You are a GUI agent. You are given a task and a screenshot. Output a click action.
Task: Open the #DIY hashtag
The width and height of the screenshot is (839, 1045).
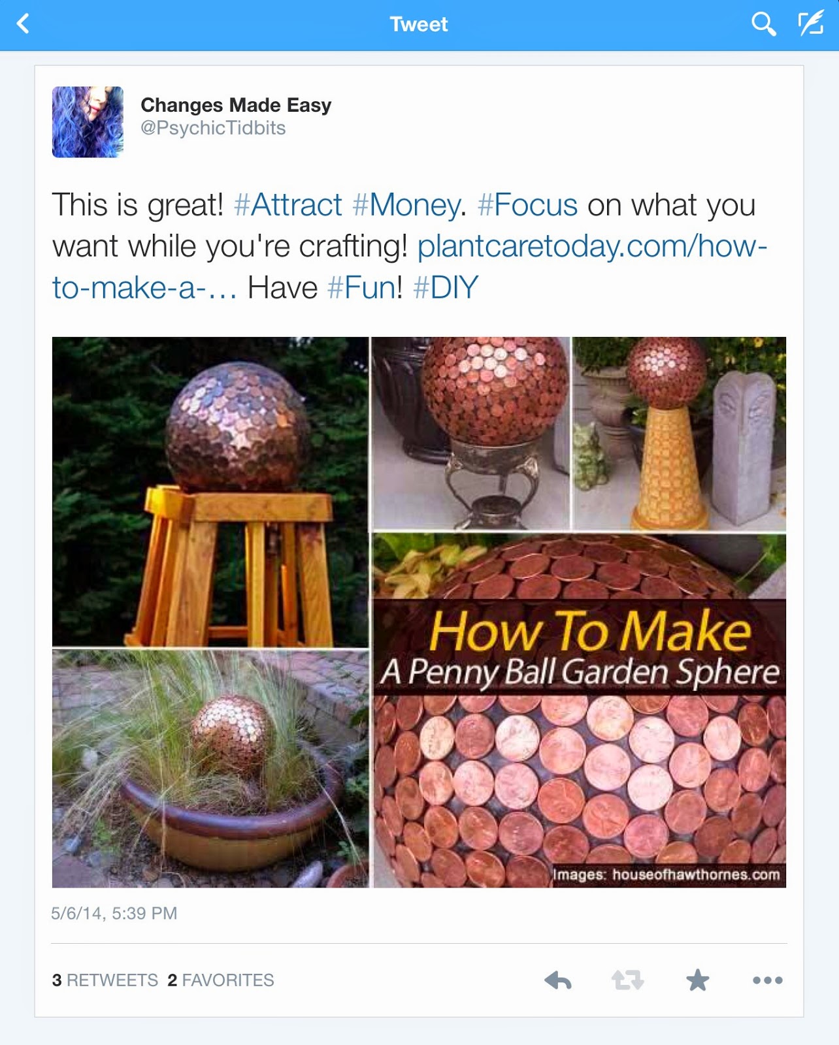coord(446,287)
